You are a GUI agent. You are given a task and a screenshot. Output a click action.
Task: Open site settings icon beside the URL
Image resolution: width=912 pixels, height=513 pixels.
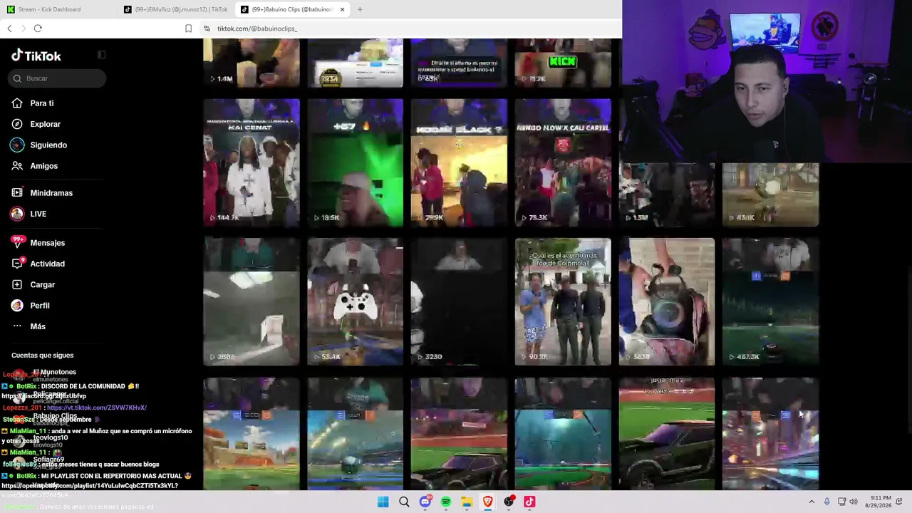[207, 28]
